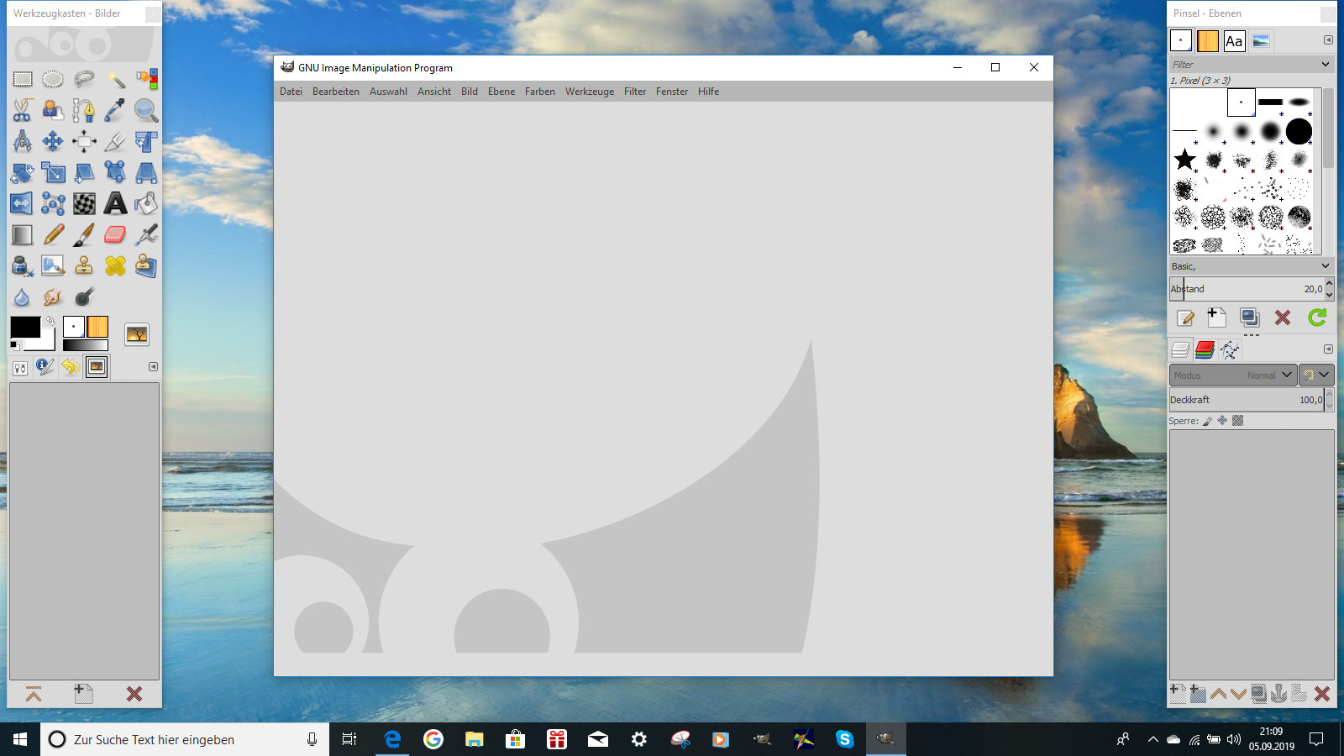Click the black foreground color swatch

(x=25, y=328)
